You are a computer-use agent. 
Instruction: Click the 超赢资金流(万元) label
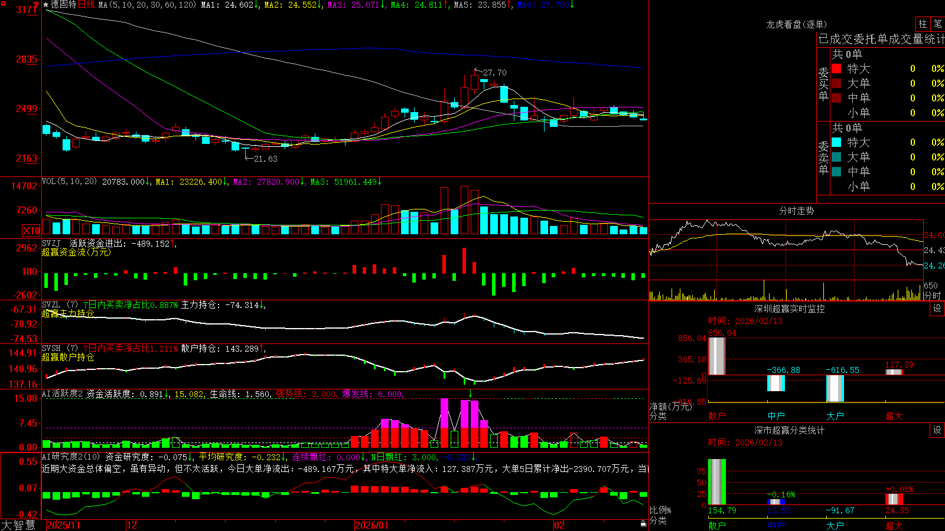(x=76, y=252)
